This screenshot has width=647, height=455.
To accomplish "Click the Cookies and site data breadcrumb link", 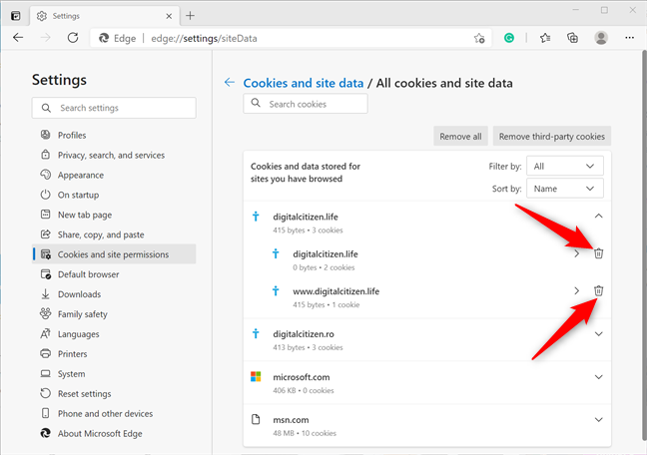I will pos(304,83).
